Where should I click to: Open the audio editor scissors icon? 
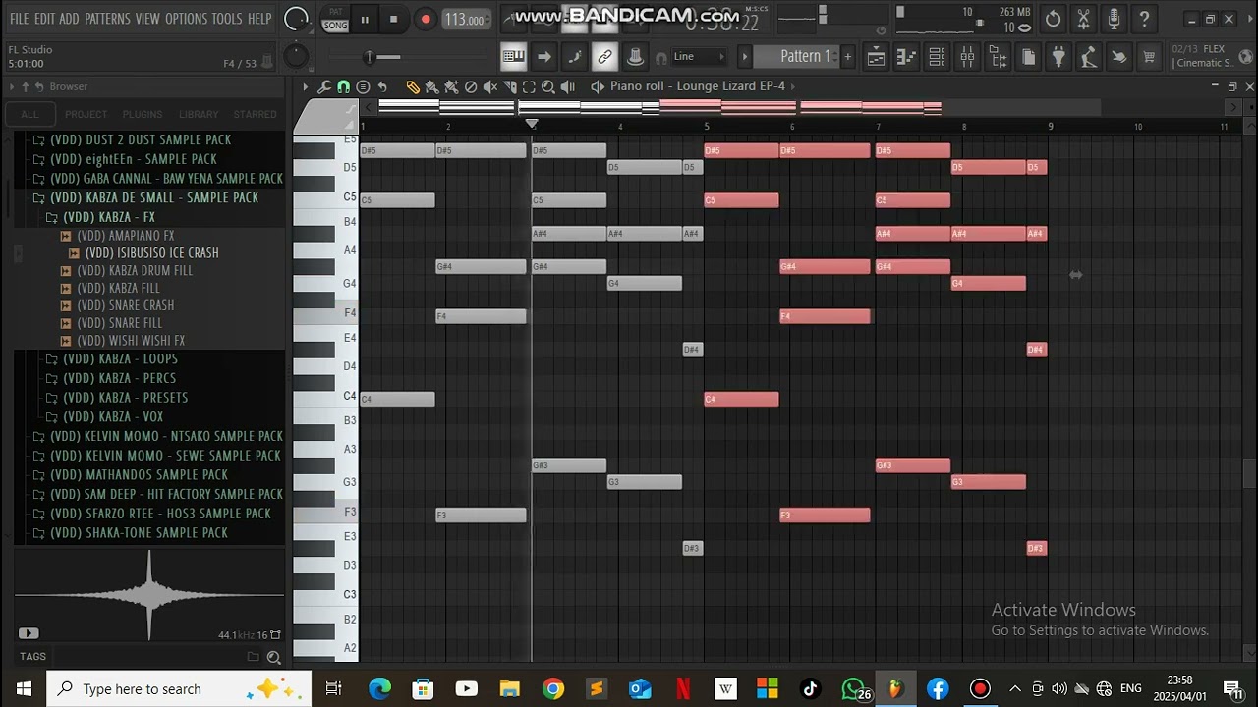click(x=1084, y=19)
